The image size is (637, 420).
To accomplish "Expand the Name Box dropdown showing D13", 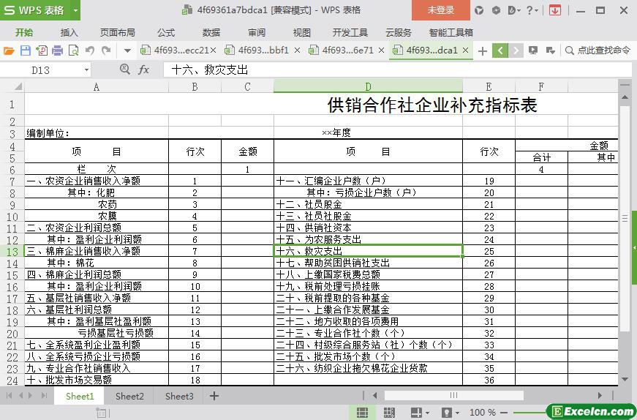I will pos(86,70).
